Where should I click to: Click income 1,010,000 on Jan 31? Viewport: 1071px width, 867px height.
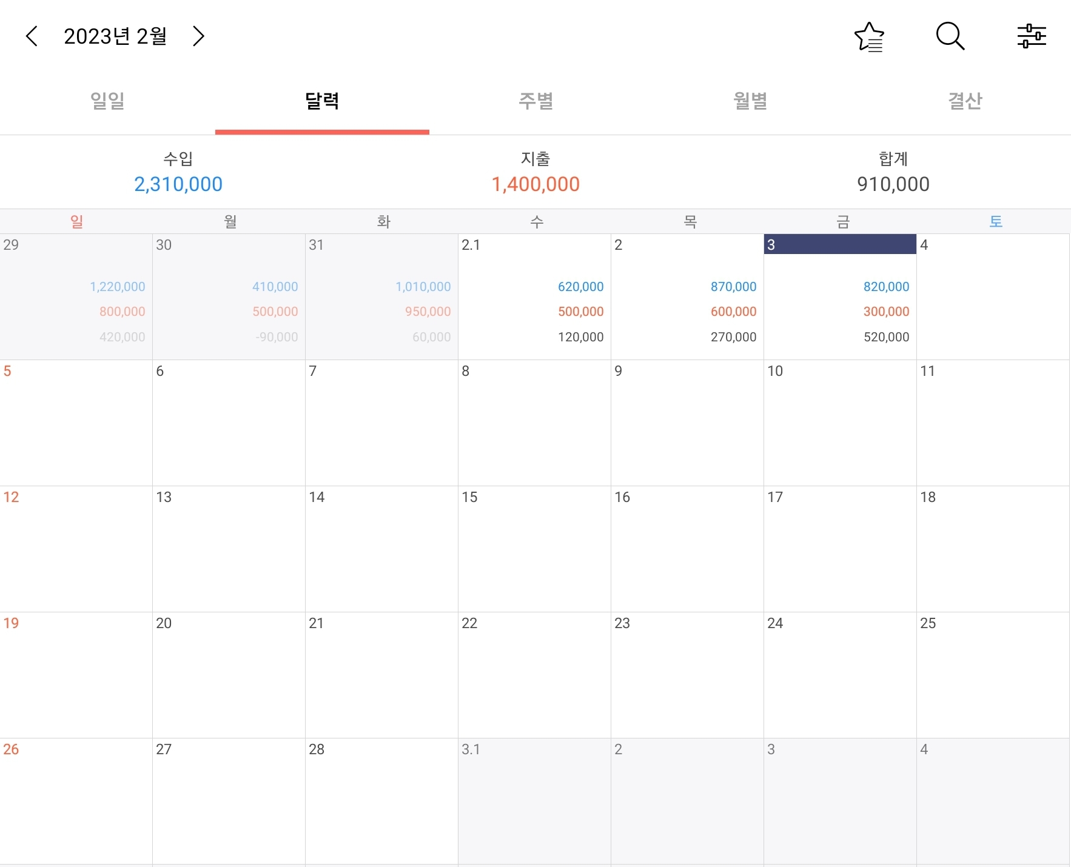(423, 287)
